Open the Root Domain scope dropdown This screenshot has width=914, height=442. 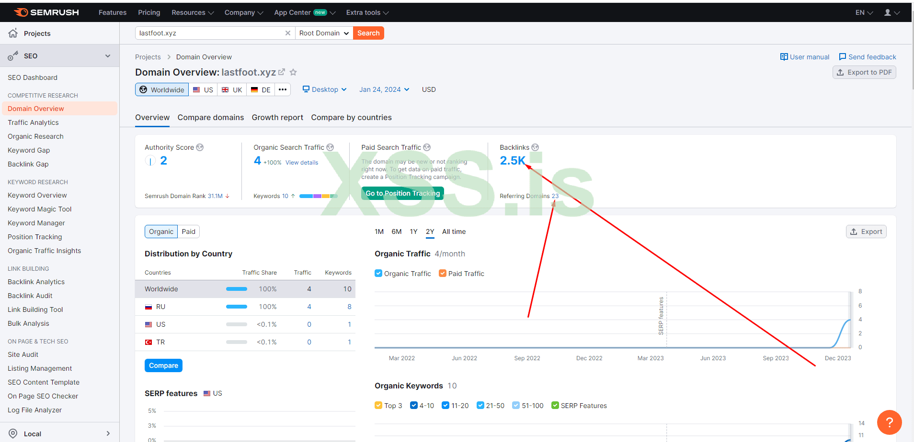click(324, 33)
